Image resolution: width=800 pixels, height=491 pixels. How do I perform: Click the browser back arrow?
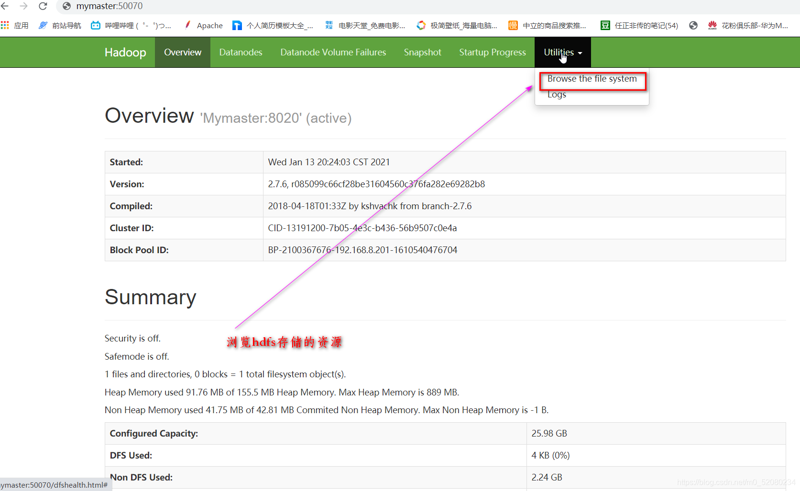[5, 6]
